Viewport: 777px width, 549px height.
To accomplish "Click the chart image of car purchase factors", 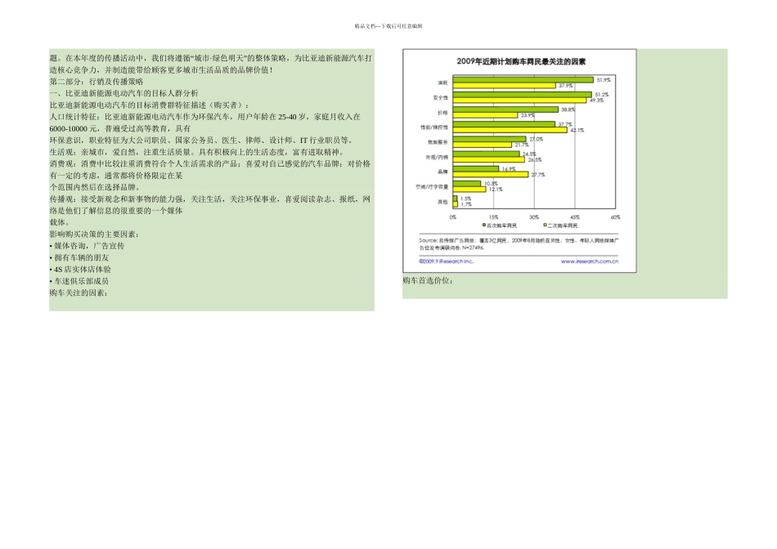I will [519, 161].
